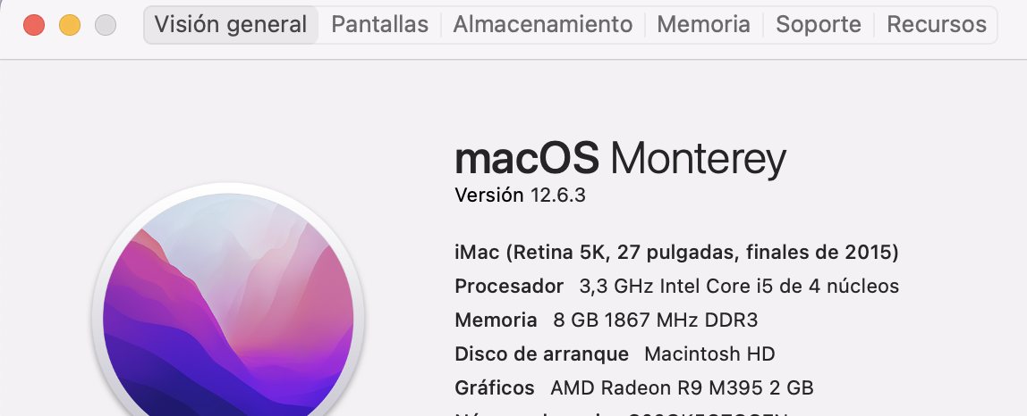Click the macOS Monterey circular logo
The image size is (1027, 416).
point(228,307)
